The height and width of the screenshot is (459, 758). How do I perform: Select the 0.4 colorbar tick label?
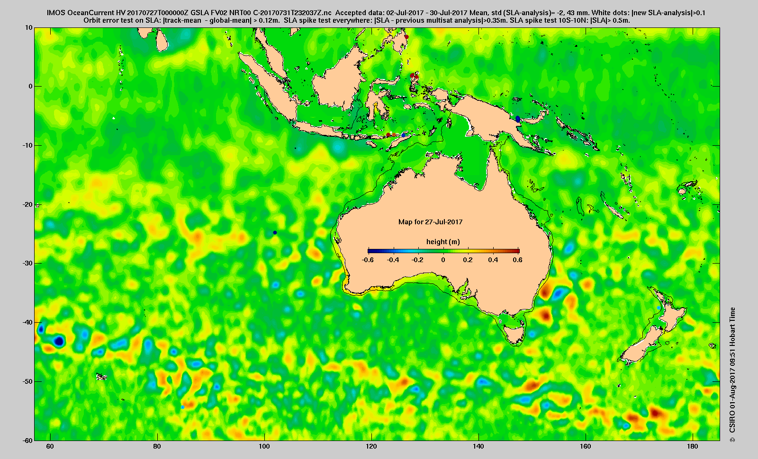tap(493, 260)
